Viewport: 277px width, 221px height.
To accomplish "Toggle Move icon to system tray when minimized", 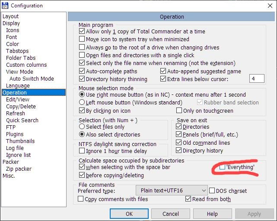I will 82,39.
